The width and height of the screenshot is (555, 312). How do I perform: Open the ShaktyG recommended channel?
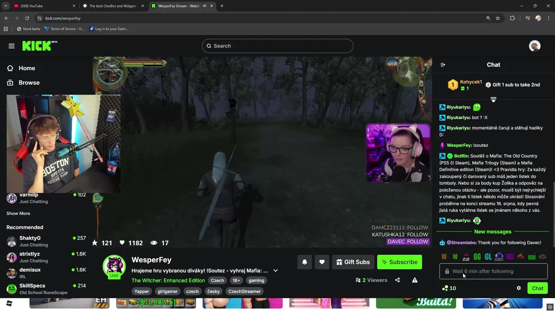pos(46,241)
